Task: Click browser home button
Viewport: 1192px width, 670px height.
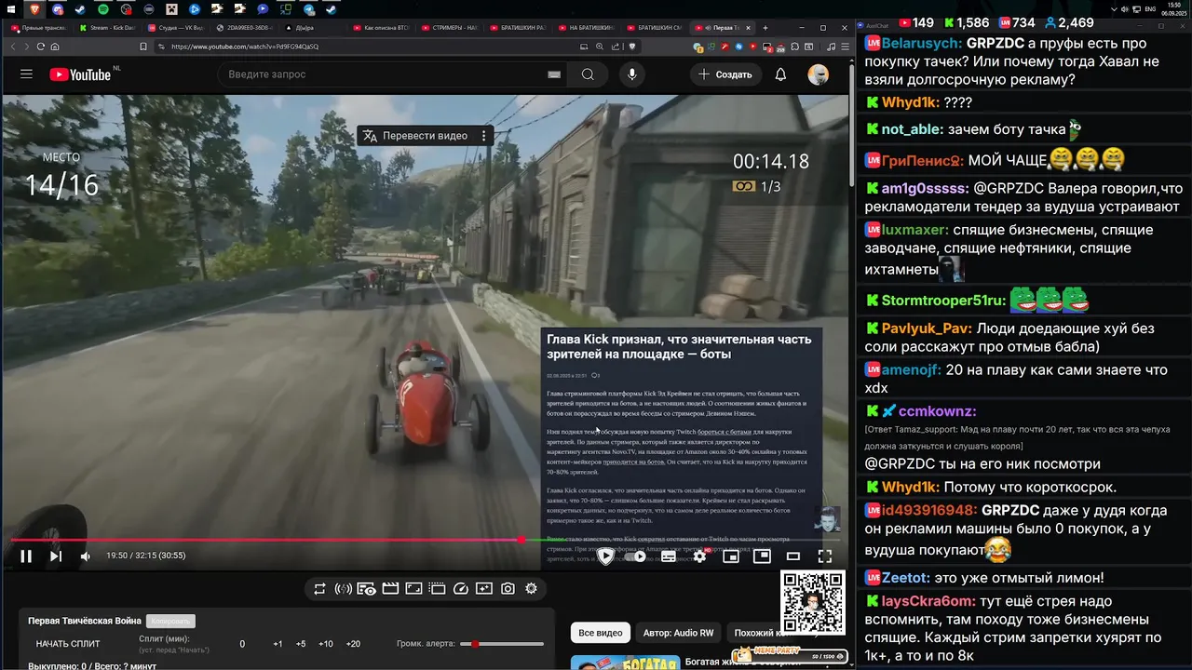Action: [55, 47]
